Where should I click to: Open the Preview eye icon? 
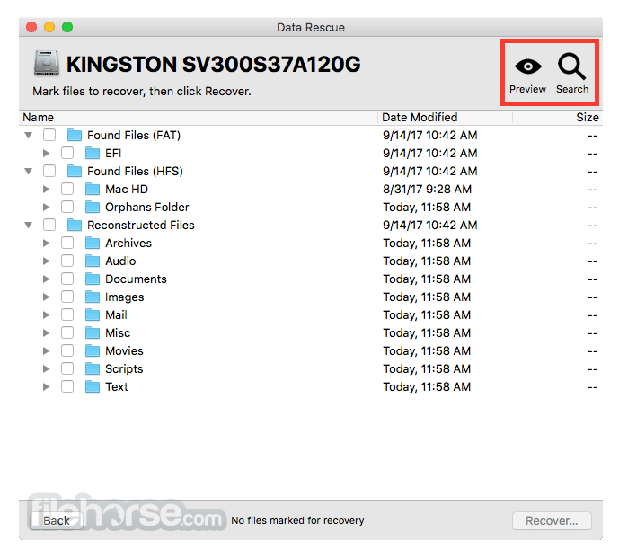pos(527,66)
